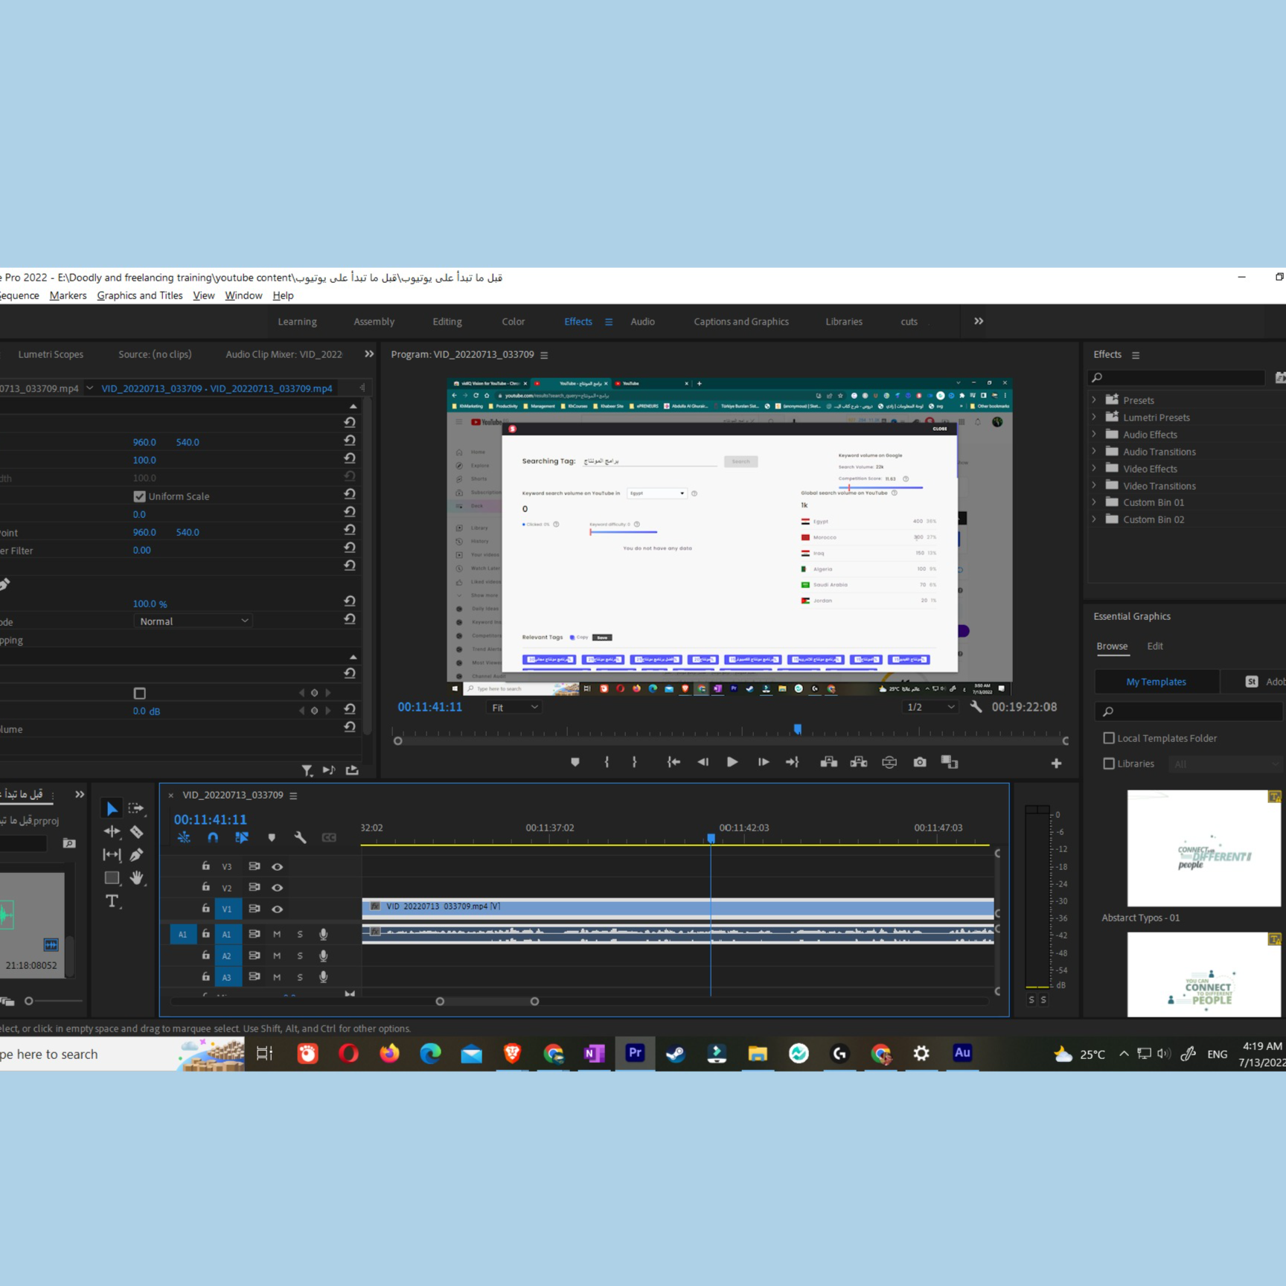
Task: Open Comparison View button
Action: pyautogui.click(x=950, y=762)
